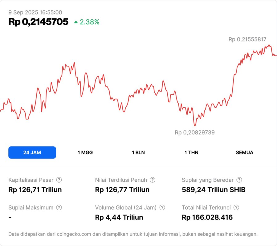Click help icon beside Nilai Terdilusi Penuh

click(153, 180)
